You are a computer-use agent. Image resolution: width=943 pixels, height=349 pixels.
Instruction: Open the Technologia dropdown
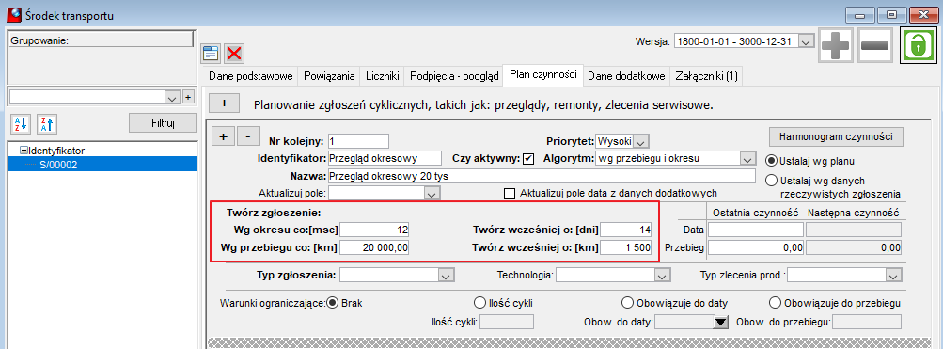tap(662, 275)
